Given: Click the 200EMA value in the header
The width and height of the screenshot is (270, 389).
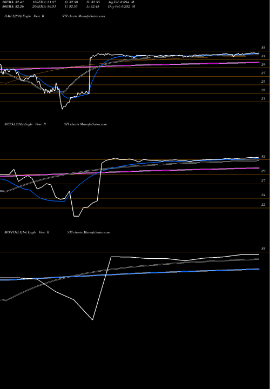Looking at the screenshot, I should (x=45, y=6).
